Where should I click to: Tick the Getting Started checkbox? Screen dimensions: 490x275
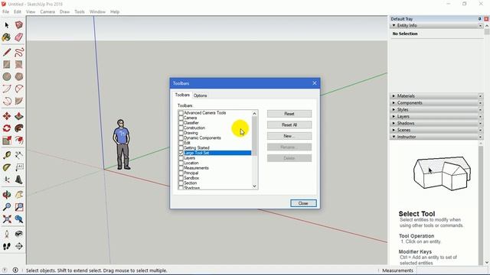pyautogui.click(x=181, y=147)
